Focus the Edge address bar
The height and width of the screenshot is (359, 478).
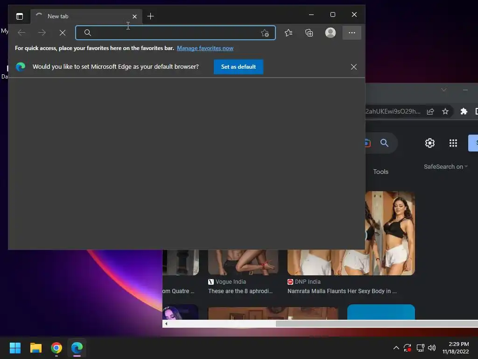(176, 33)
